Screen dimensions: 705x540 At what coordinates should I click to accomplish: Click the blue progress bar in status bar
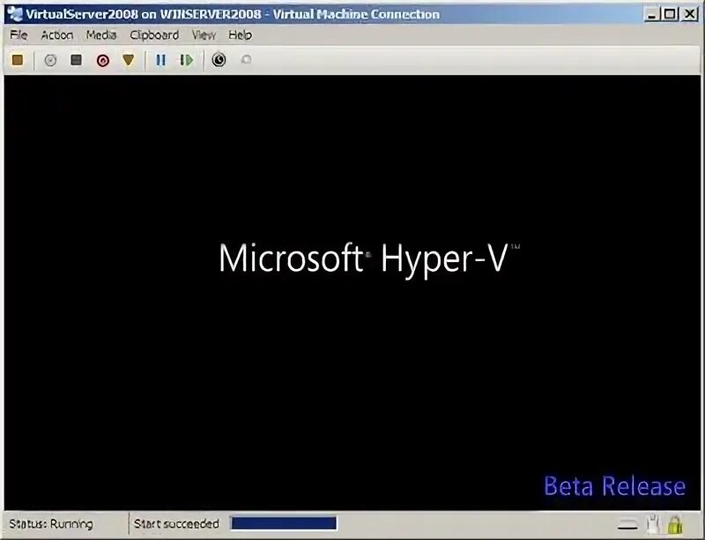point(284,523)
